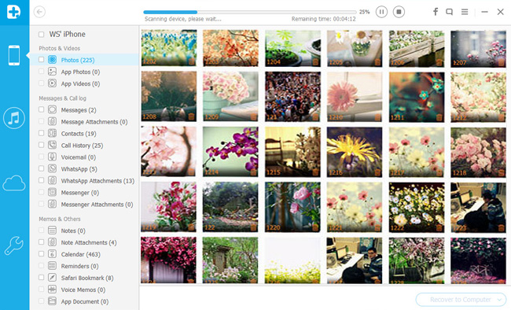
Task: Select photo thumbnail 1202
Action: (x=169, y=48)
